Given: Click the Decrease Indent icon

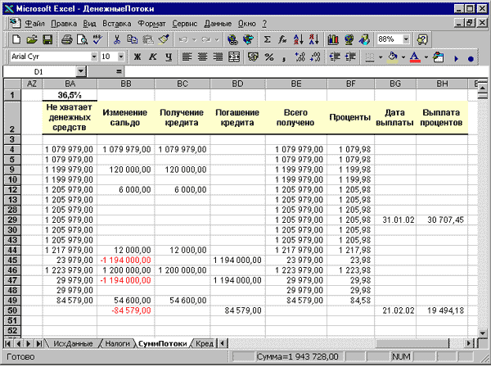Looking at the screenshot, I should point(335,57).
